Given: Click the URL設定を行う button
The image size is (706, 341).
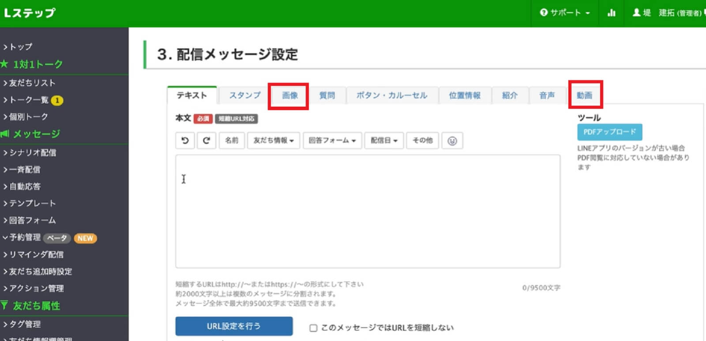Looking at the screenshot, I should coord(234,326).
